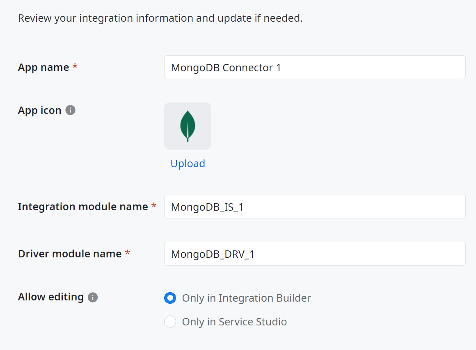
Task: Click into the Driver module name field
Action: [x=315, y=254]
